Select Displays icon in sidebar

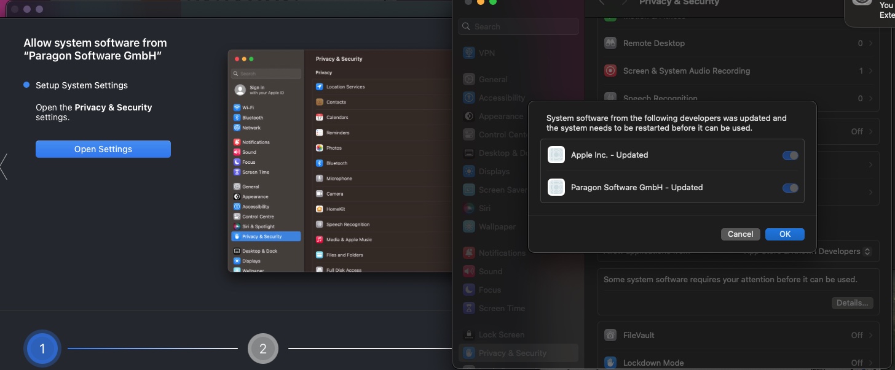pyautogui.click(x=469, y=171)
